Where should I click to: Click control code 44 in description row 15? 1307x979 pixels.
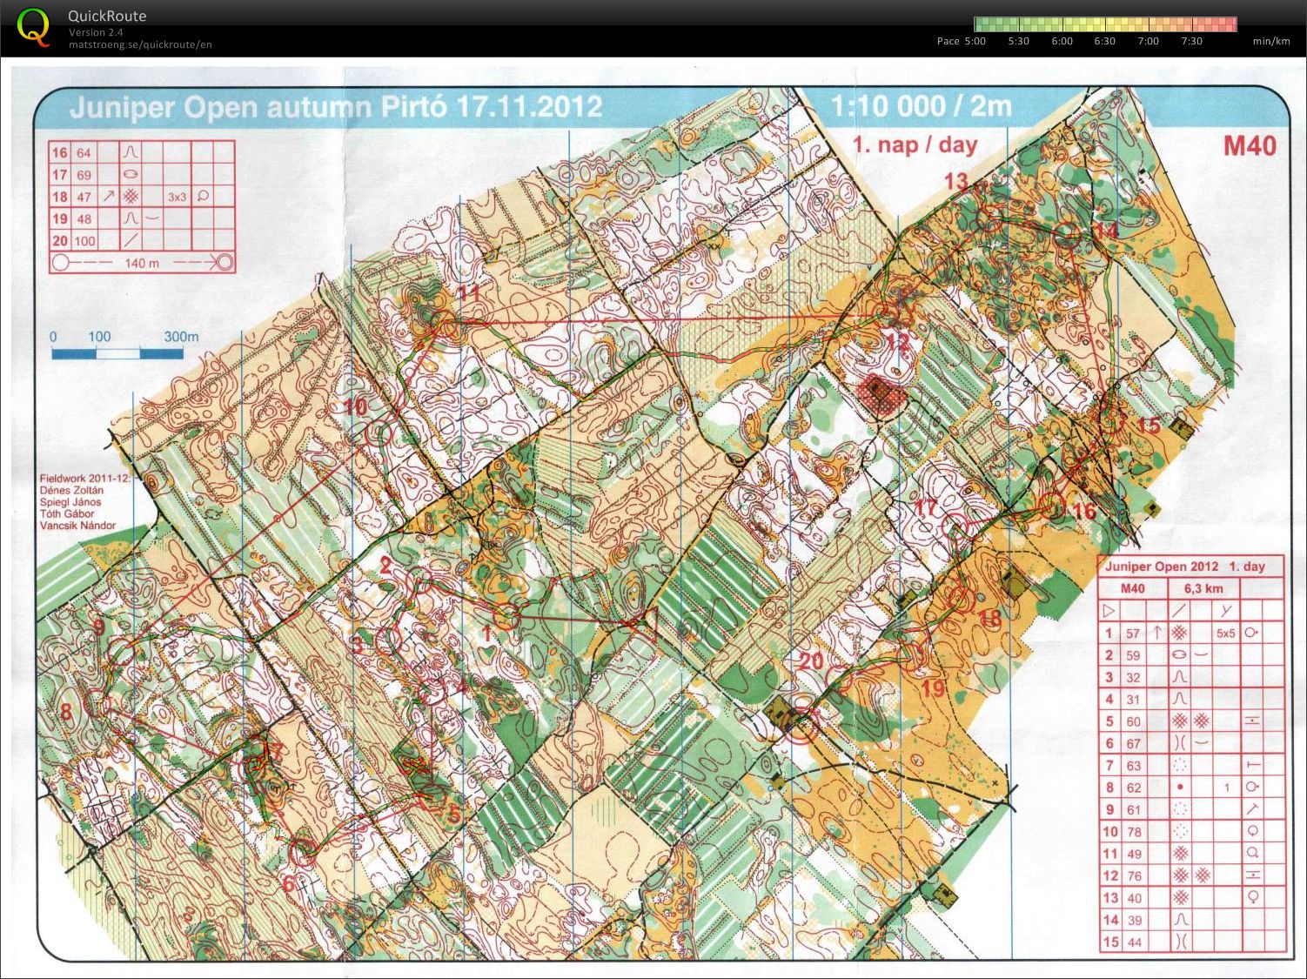1133,942
